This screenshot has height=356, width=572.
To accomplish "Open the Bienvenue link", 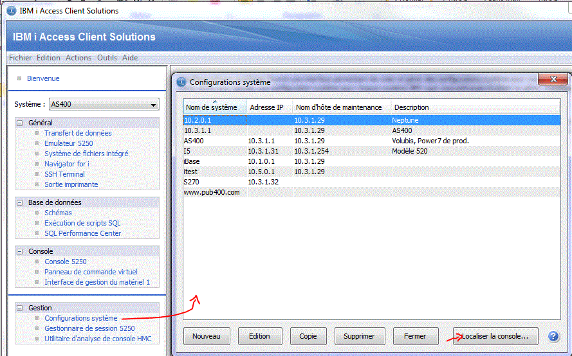I will (x=43, y=78).
